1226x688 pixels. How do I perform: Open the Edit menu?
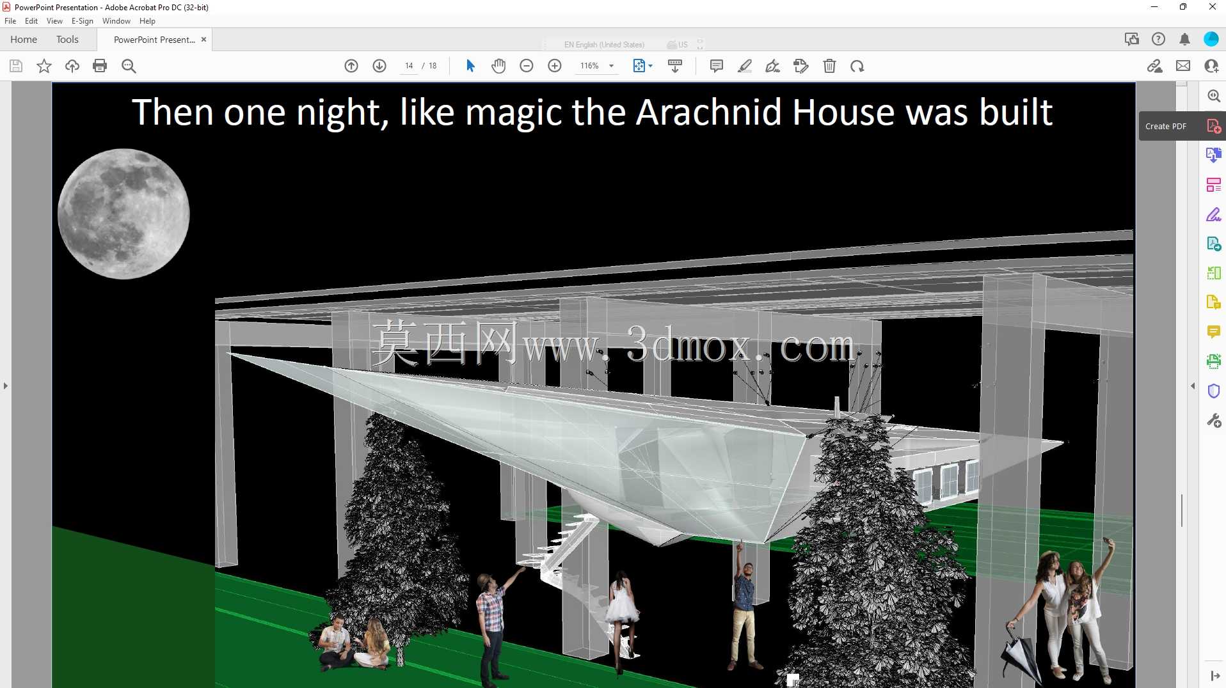point(31,21)
